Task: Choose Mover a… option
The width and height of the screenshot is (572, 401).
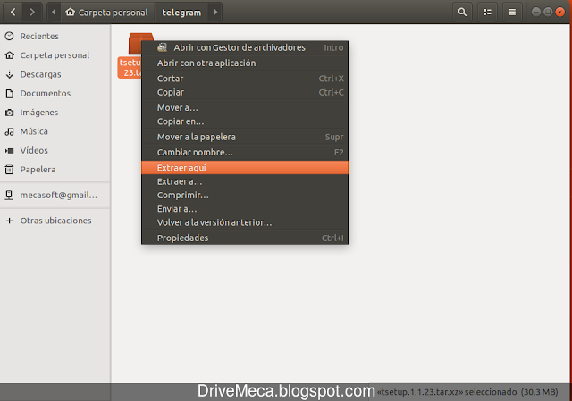Action: (245, 107)
